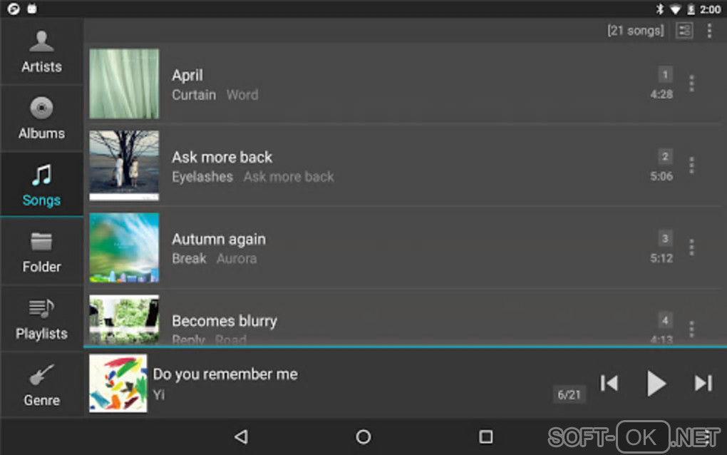Open options menu for Autumn again
The height and width of the screenshot is (455, 727).
[691, 247]
